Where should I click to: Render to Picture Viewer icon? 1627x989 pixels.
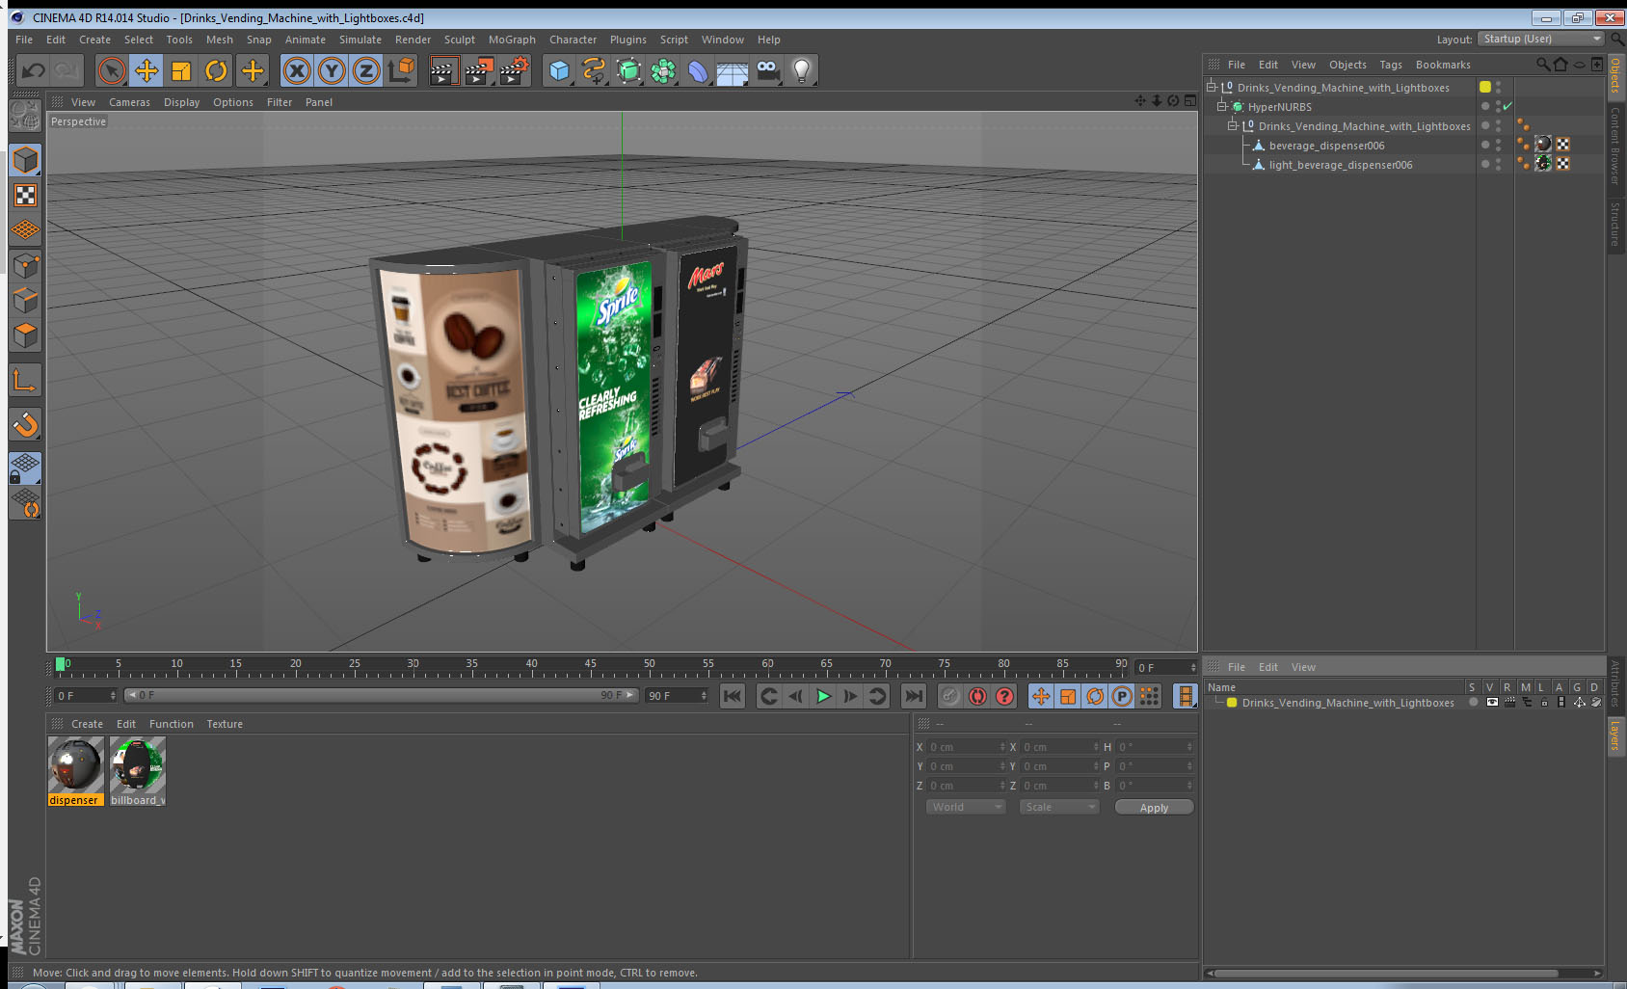[x=479, y=70]
